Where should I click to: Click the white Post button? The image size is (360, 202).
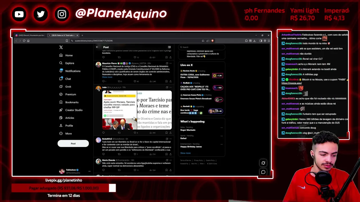pyautogui.click(x=73, y=144)
